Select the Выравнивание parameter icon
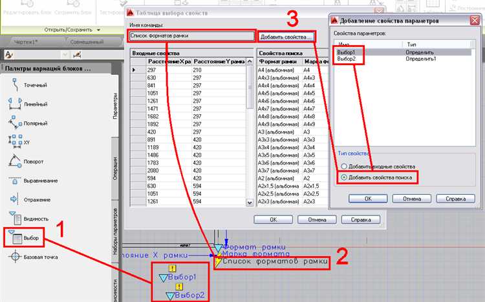 tap(15, 180)
